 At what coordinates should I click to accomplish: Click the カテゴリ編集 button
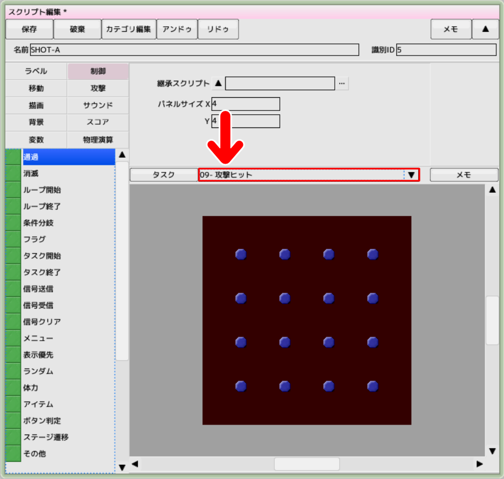coord(129,29)
